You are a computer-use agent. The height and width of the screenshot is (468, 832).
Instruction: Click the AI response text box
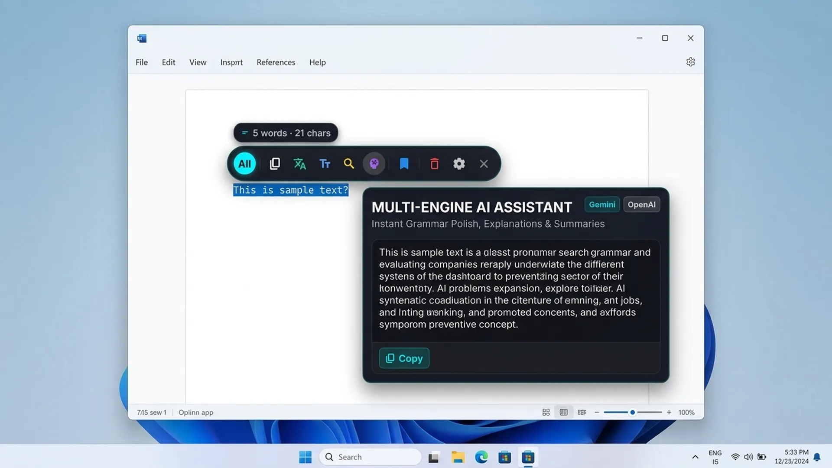[x=516, y=290]
